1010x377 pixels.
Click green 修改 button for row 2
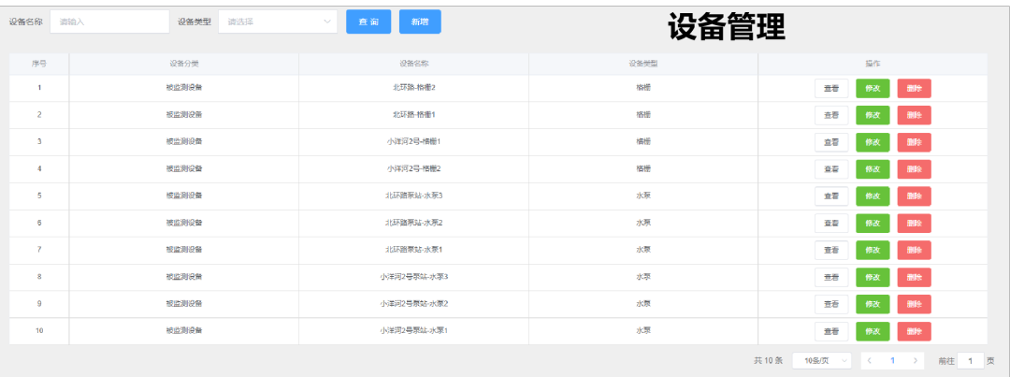point(873,115)
